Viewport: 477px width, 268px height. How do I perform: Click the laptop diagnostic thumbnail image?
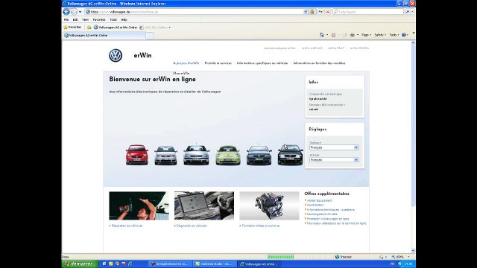(x=204, y=205)
